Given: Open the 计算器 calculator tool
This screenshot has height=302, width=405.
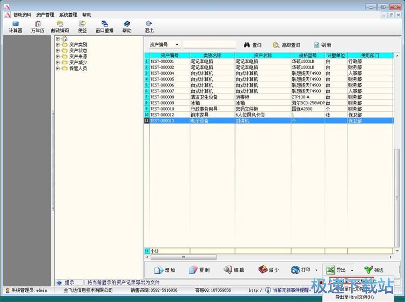Looking at the screenshot, I should click(15, 27).
